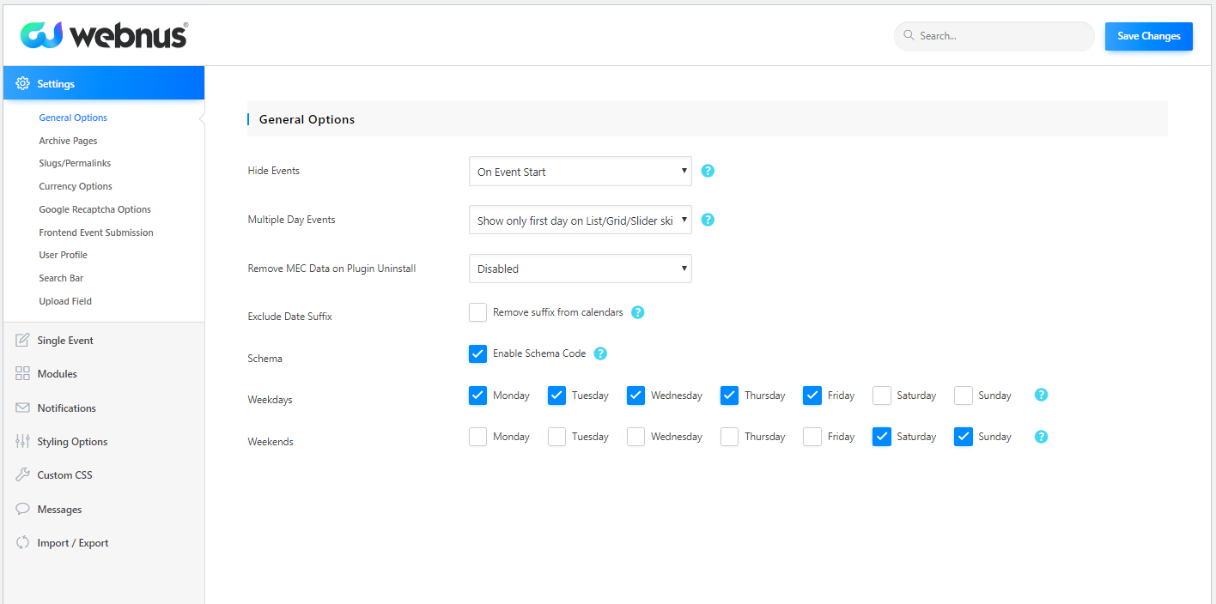Open Google Recaptcha Options submenu item
Image resolution: width=1216 pixels, height=604 pixels.
(x=94, y=209)
